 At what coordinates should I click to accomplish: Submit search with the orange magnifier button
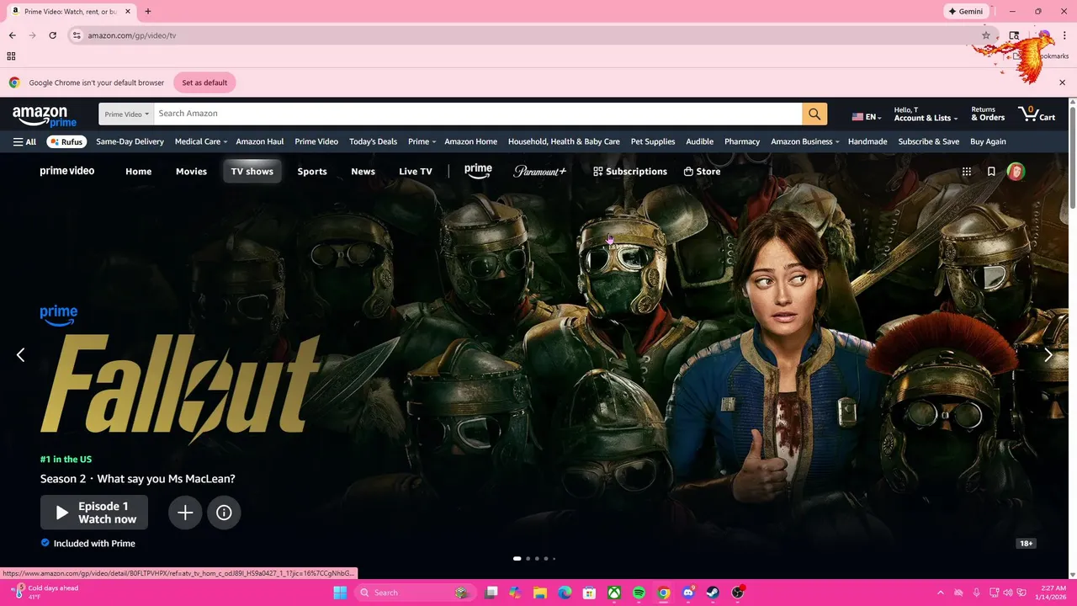[x=814, y=114]
